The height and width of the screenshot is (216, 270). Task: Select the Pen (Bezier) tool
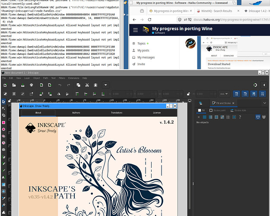tap(3, 157)
